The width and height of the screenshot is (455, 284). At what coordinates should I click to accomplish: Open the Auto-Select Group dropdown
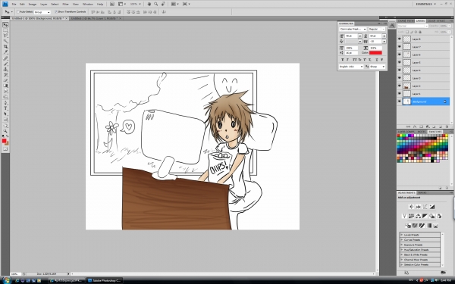[42, 12]
